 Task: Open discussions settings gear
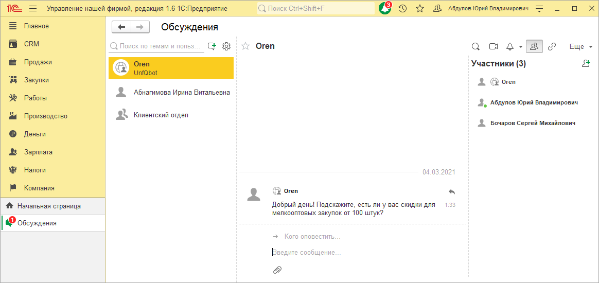pos(226,46)
